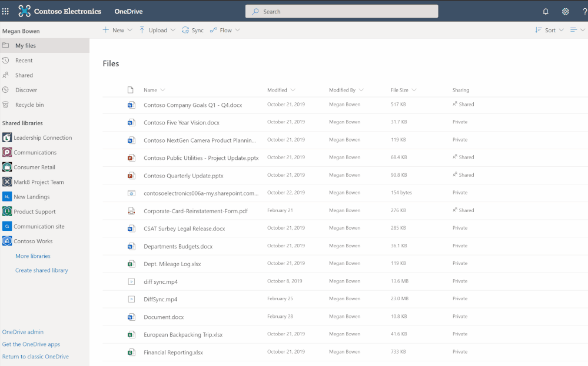Click the Leadership Connection library icon
588x366 pixels.
click(7, 137)
